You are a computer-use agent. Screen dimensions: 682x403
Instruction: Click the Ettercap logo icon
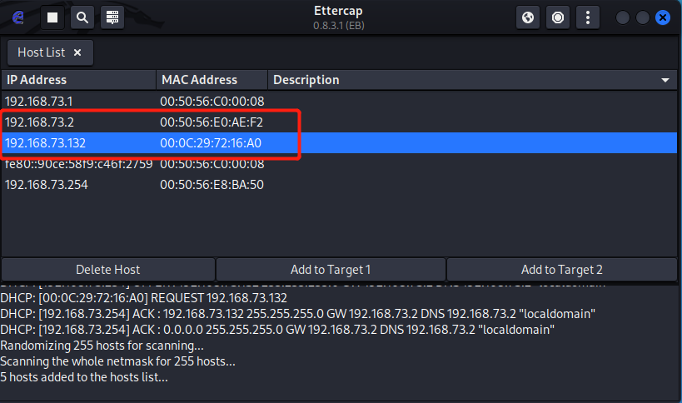18,17
